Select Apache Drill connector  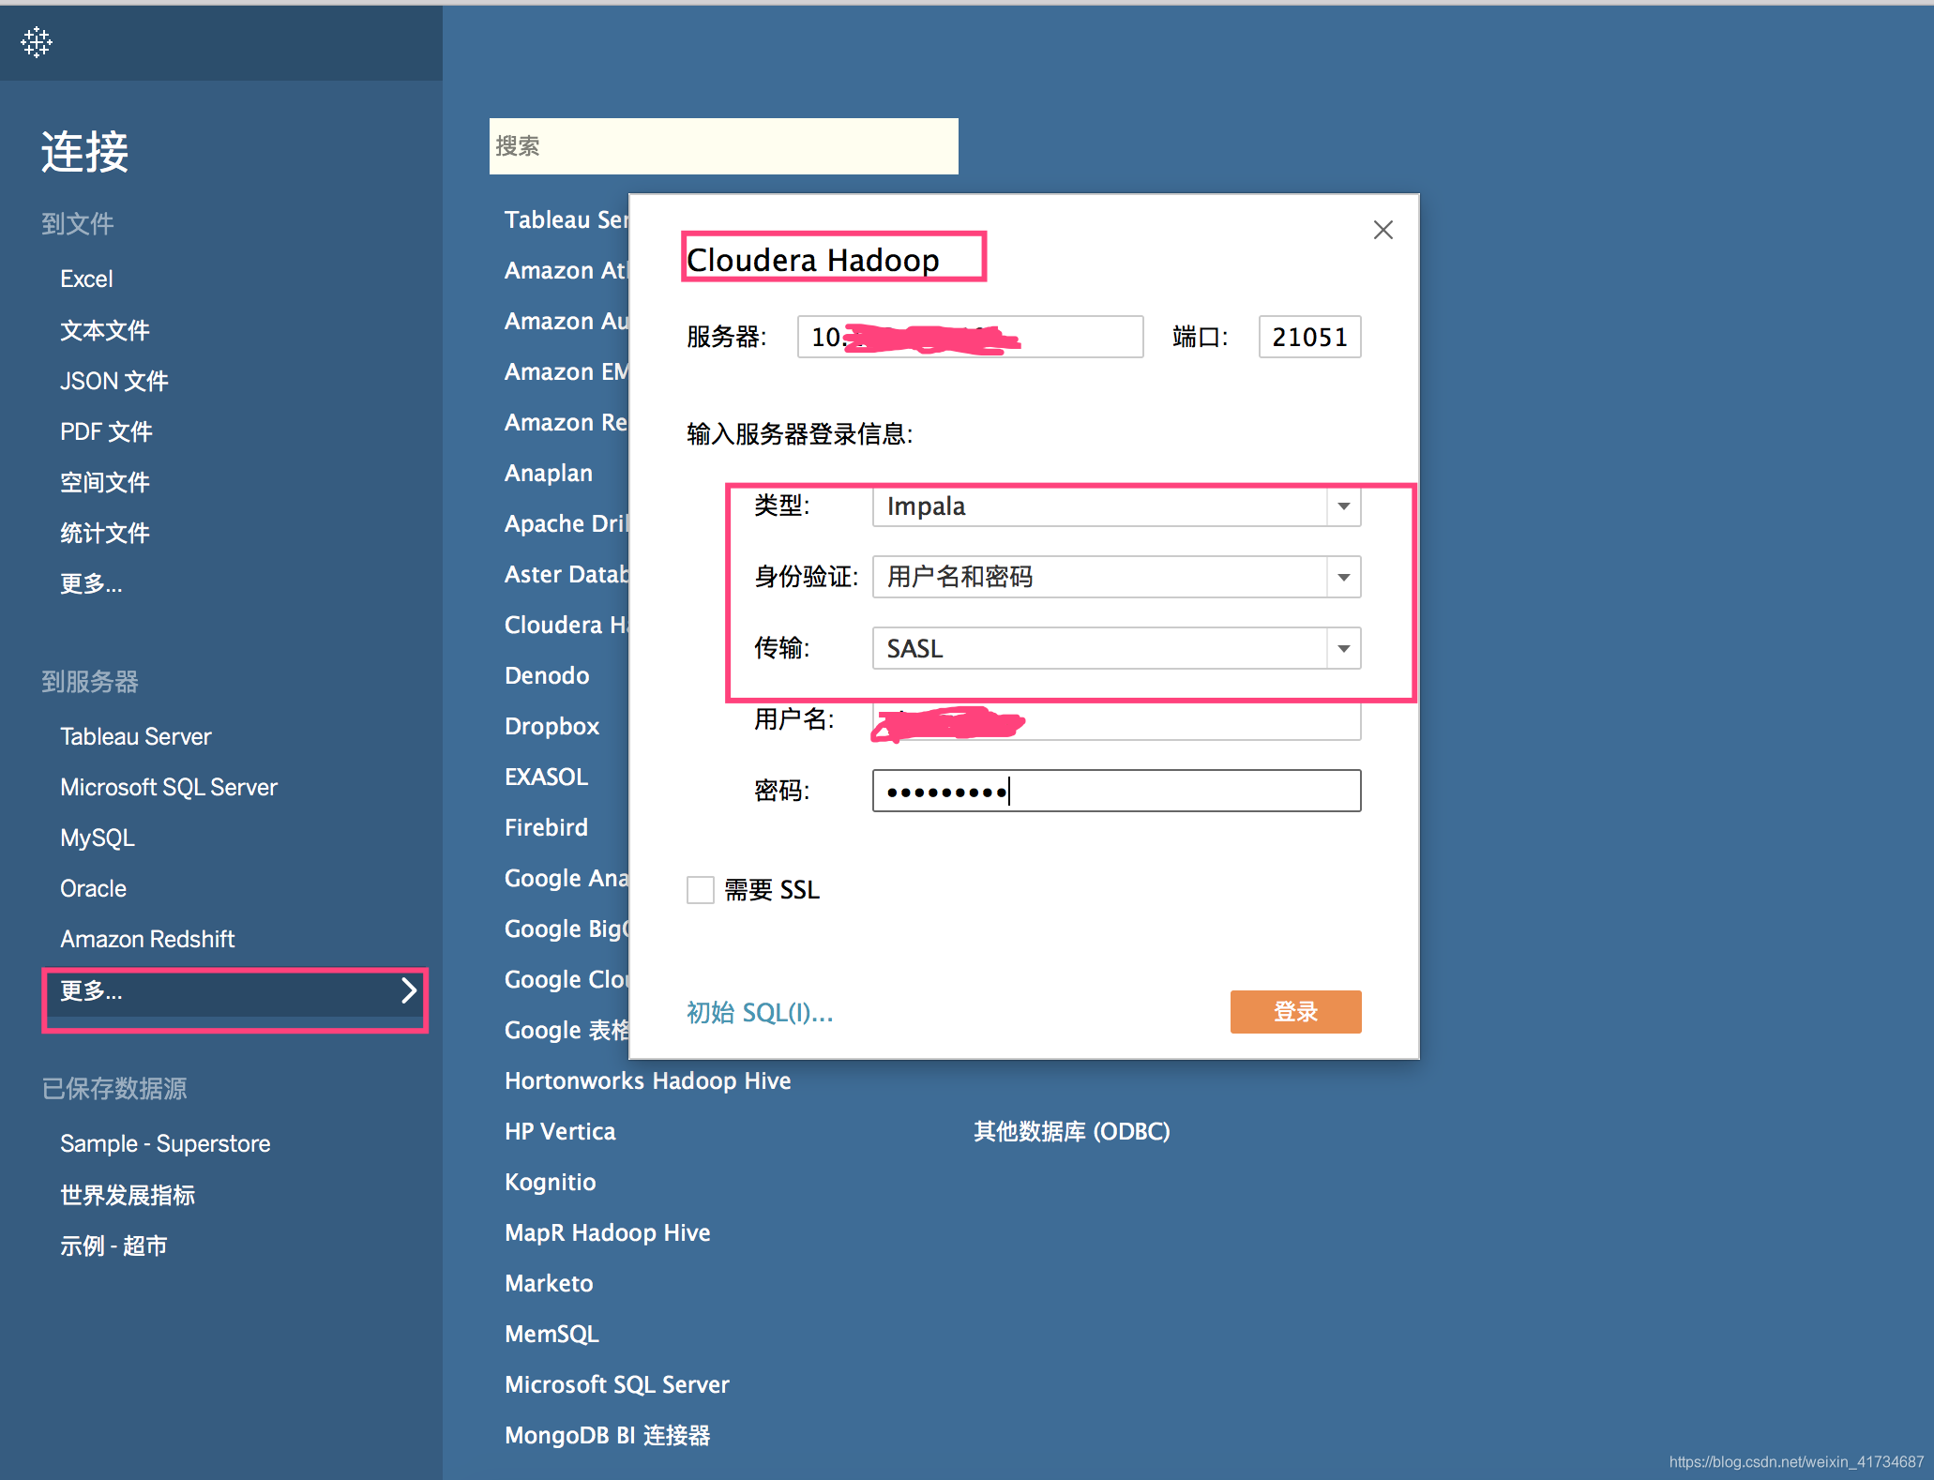566,523
